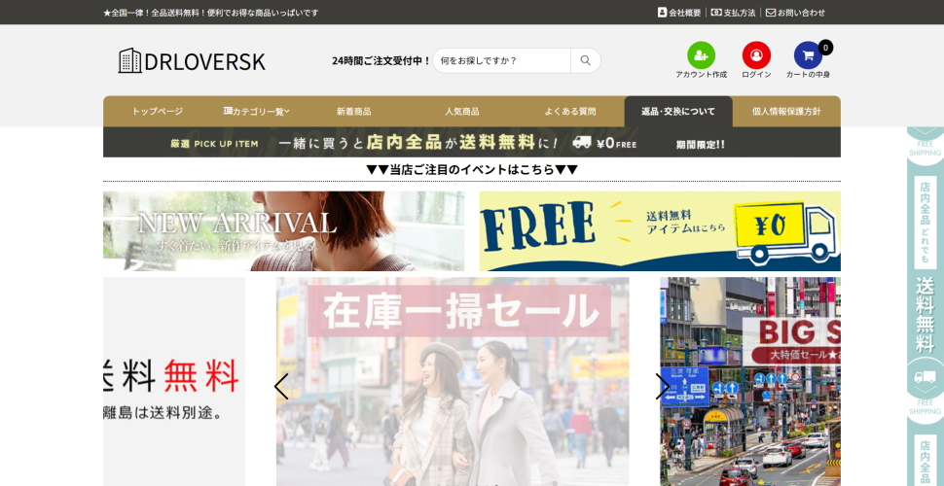
Task: Open the FREE 送料無料 truck banner
Action: (x=659, y=230)
